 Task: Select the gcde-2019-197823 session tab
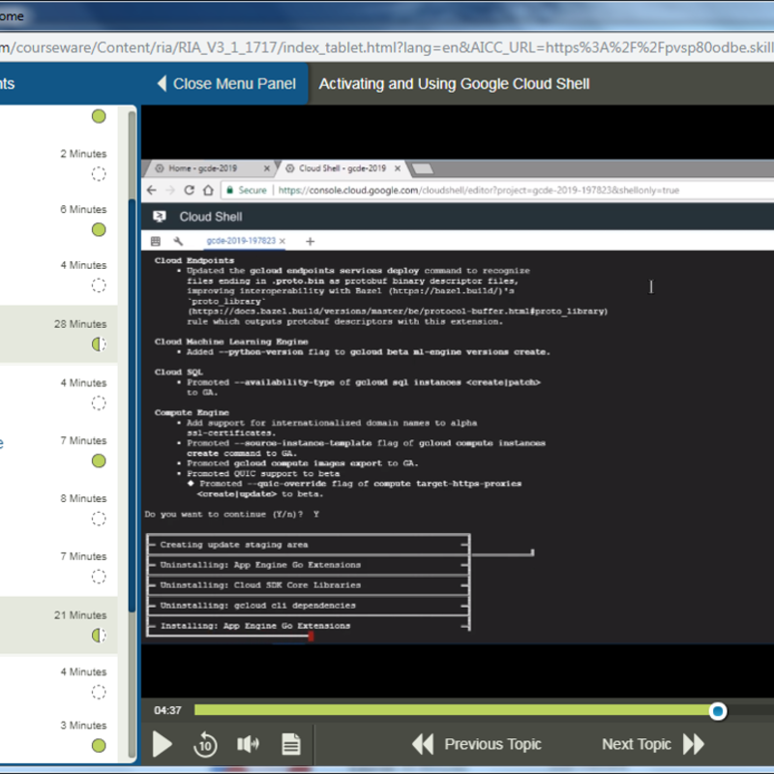(x=241, y=241)
